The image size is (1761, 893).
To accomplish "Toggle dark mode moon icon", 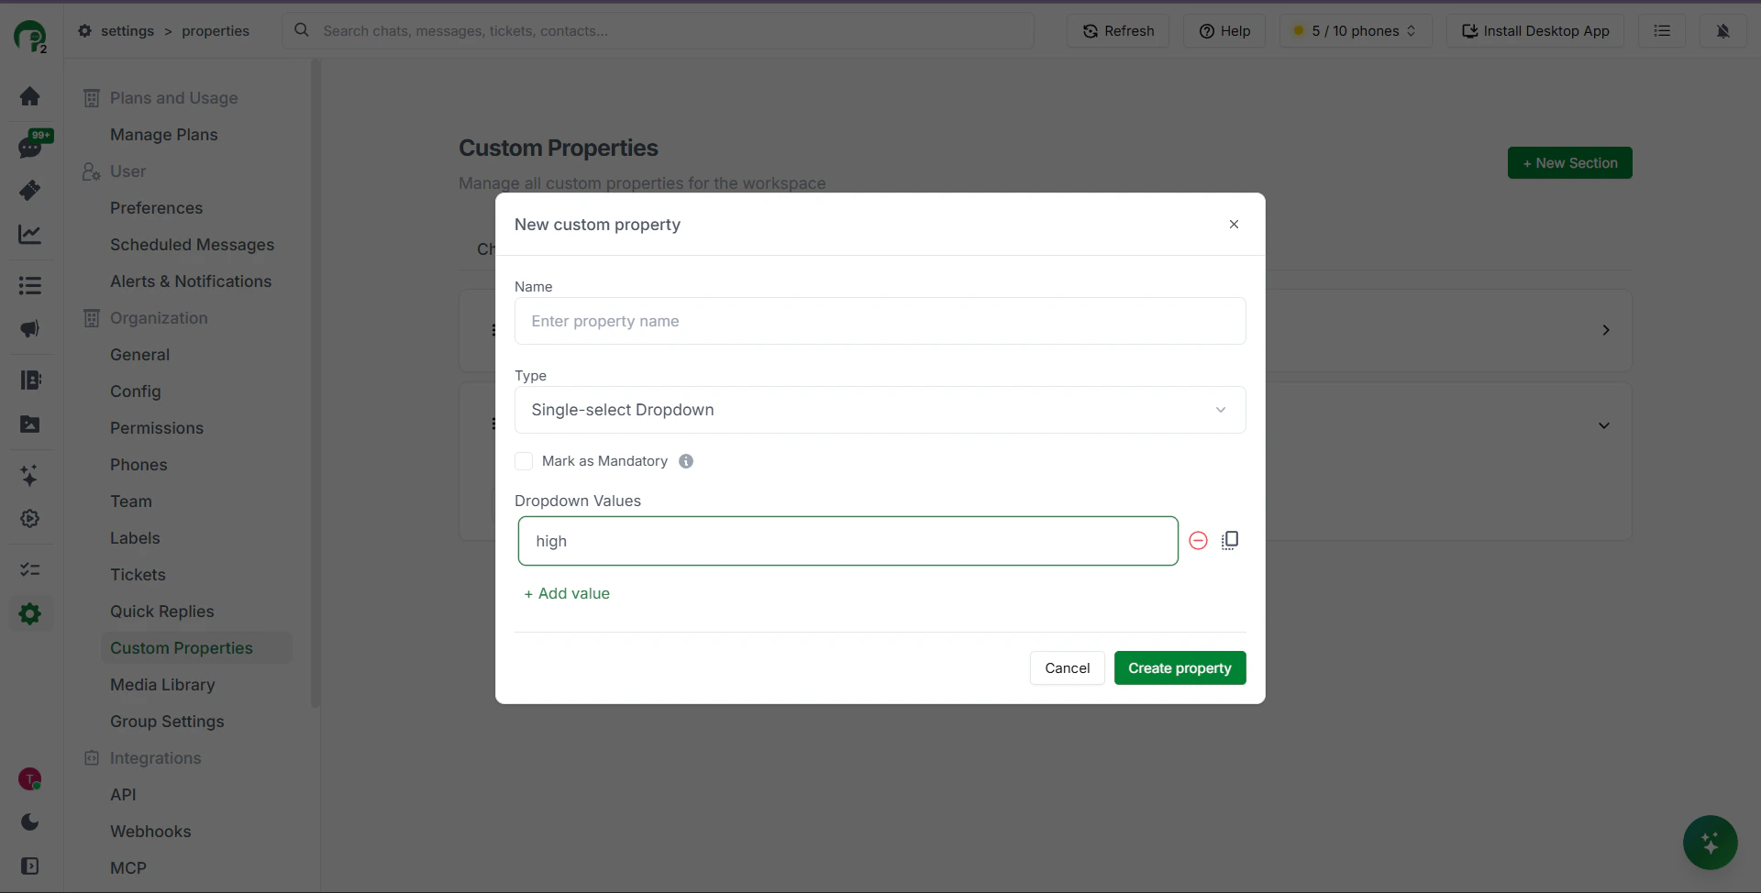I will pyautogui.click(x=30, y=822).
